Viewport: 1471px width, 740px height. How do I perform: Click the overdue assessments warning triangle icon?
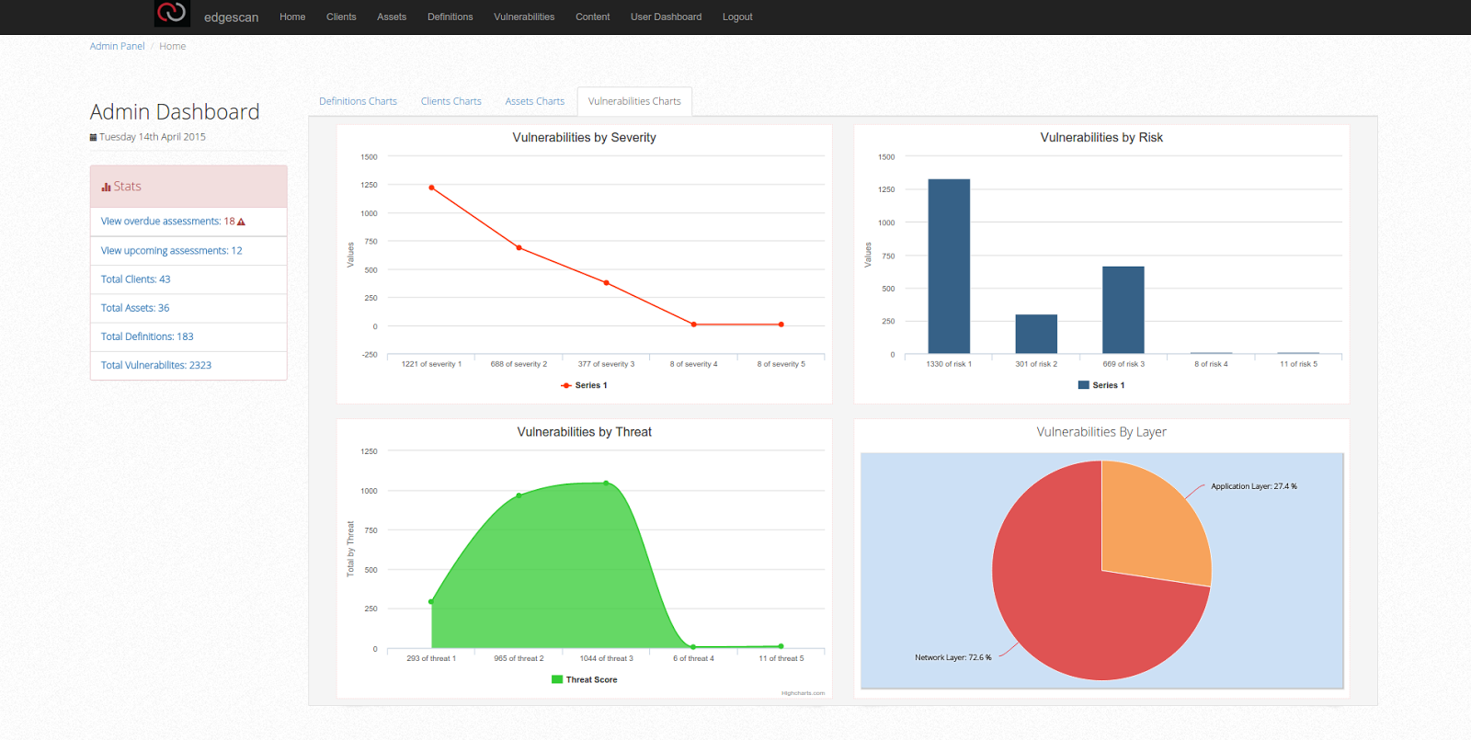coord(241,222)
